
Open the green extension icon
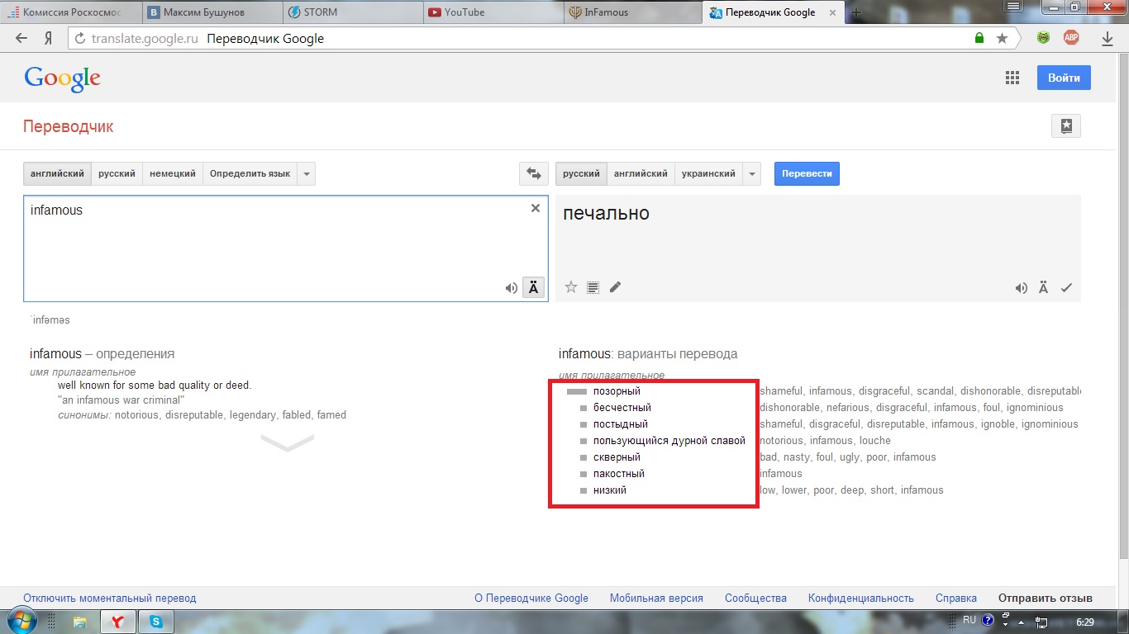pyautogui.click(x=1044, y=38)
